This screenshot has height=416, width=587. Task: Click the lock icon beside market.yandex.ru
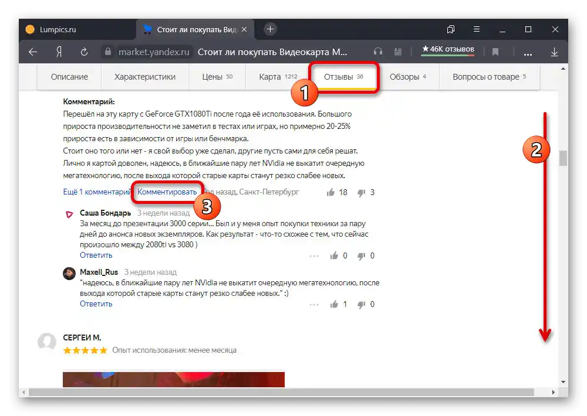tap(108, 52)
